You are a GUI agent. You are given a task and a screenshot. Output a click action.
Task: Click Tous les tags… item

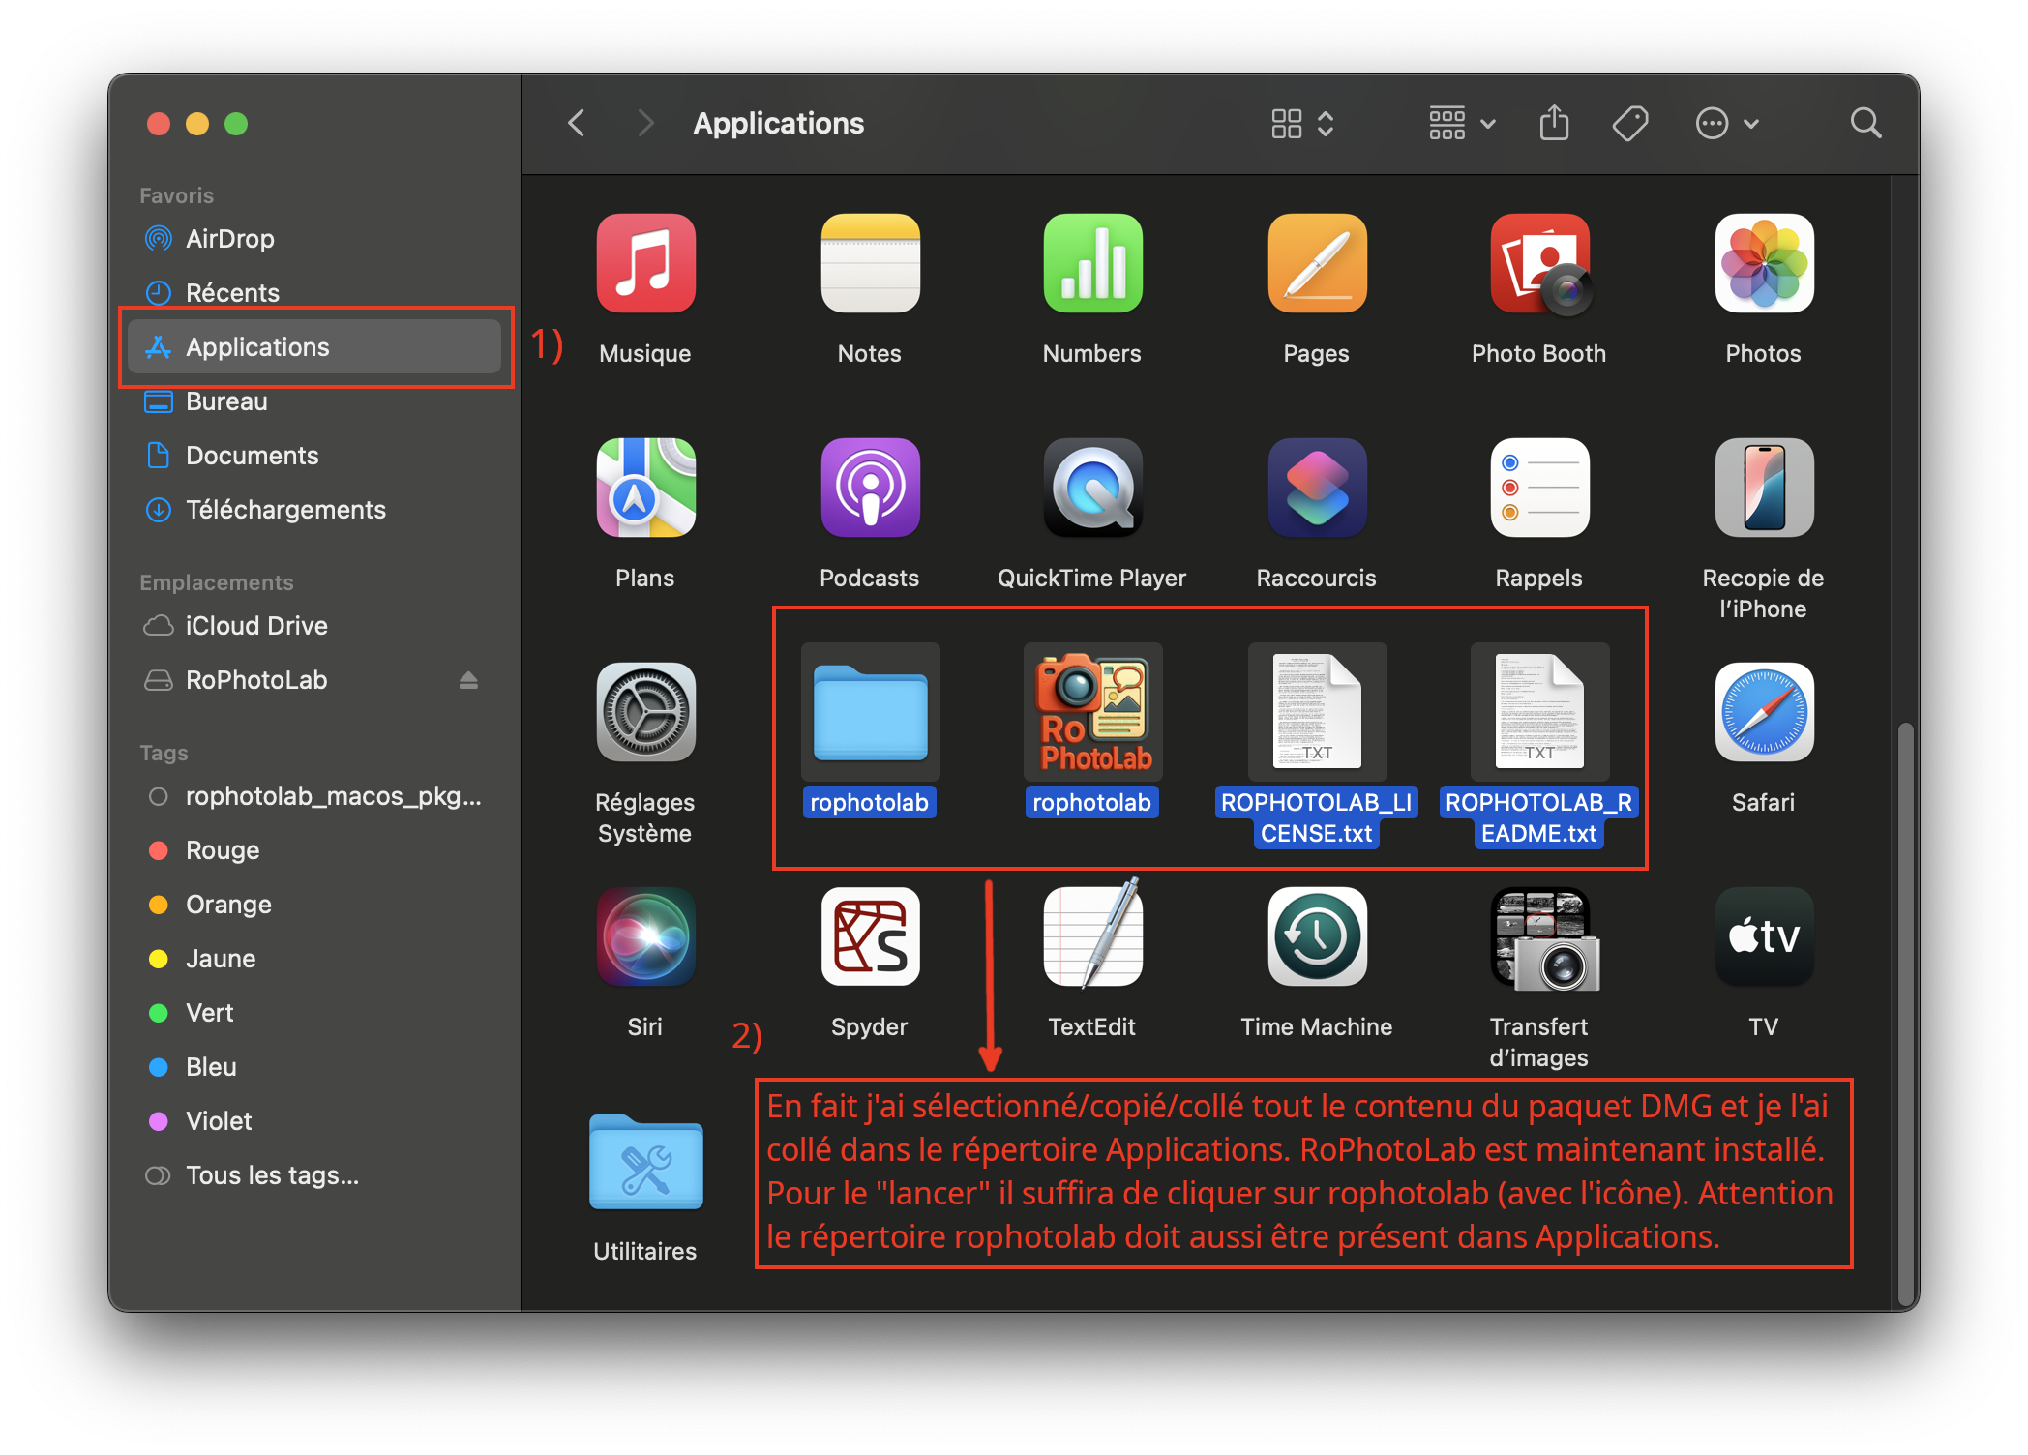272,1175
